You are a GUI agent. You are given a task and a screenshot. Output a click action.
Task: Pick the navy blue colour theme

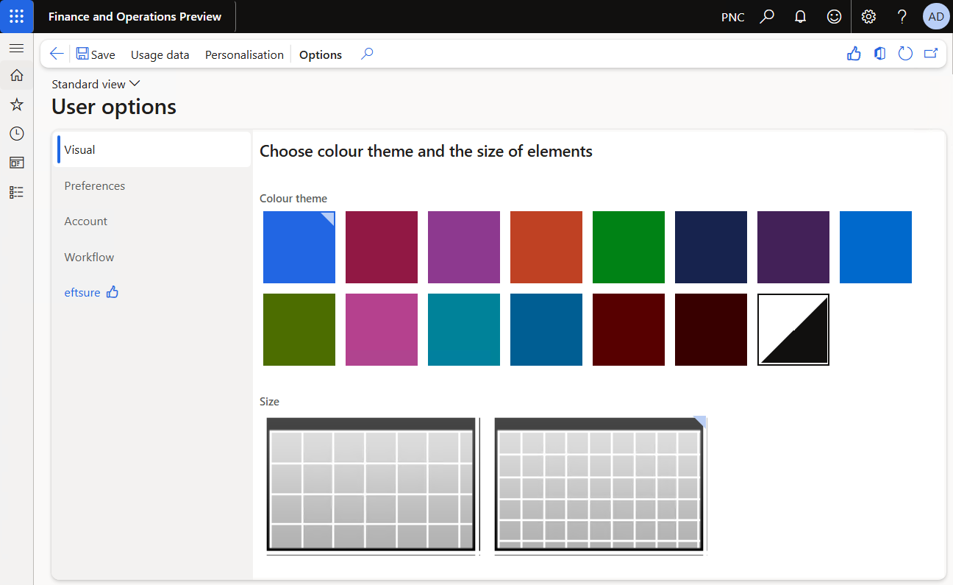(x=711, y=247)
